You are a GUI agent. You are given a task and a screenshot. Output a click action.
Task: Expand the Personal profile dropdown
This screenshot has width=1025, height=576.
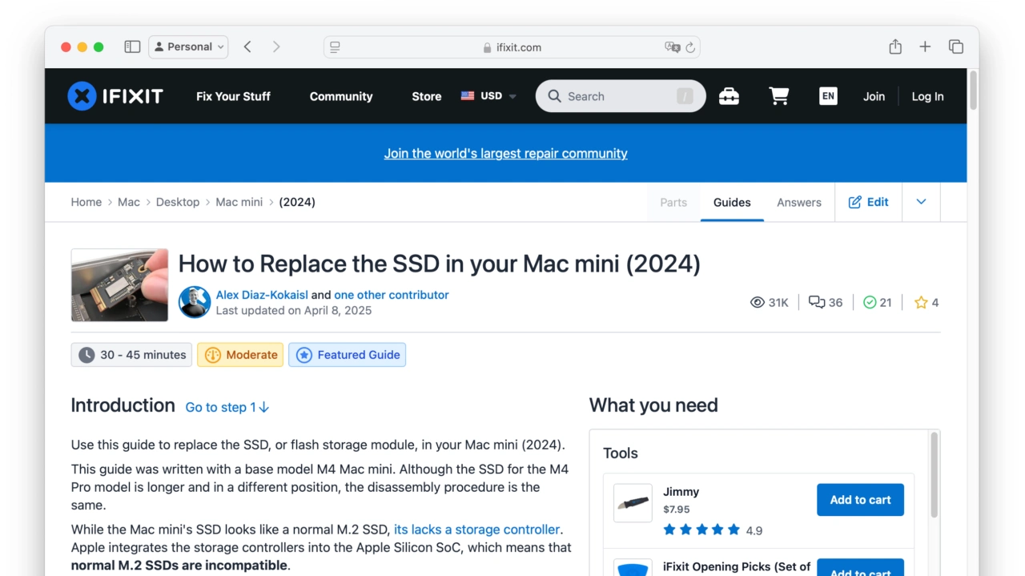(189, 47)
